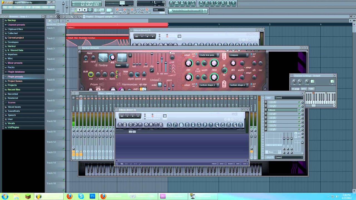356x200 pixels.
Task: Open the arrow menu of mixer effect slot 2
Action: pyautogui.click(x=266, y=106)
